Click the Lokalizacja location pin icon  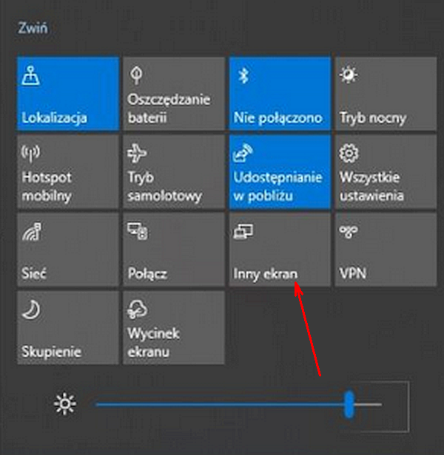point(31,75)
